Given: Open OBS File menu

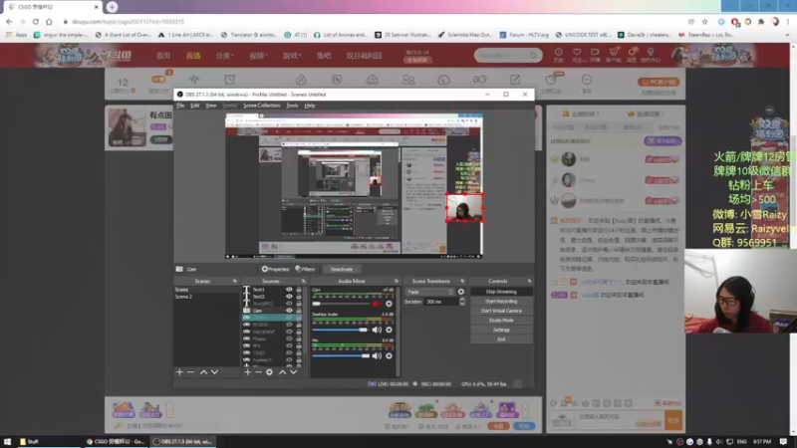Looking at the screenshot, I should (180, 106).
